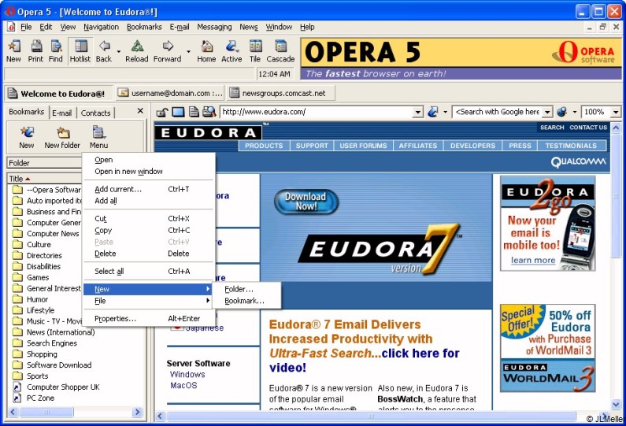Switch to the username@domain.com window tab
This screenshot has height=426, width=626.
[169, 93]
